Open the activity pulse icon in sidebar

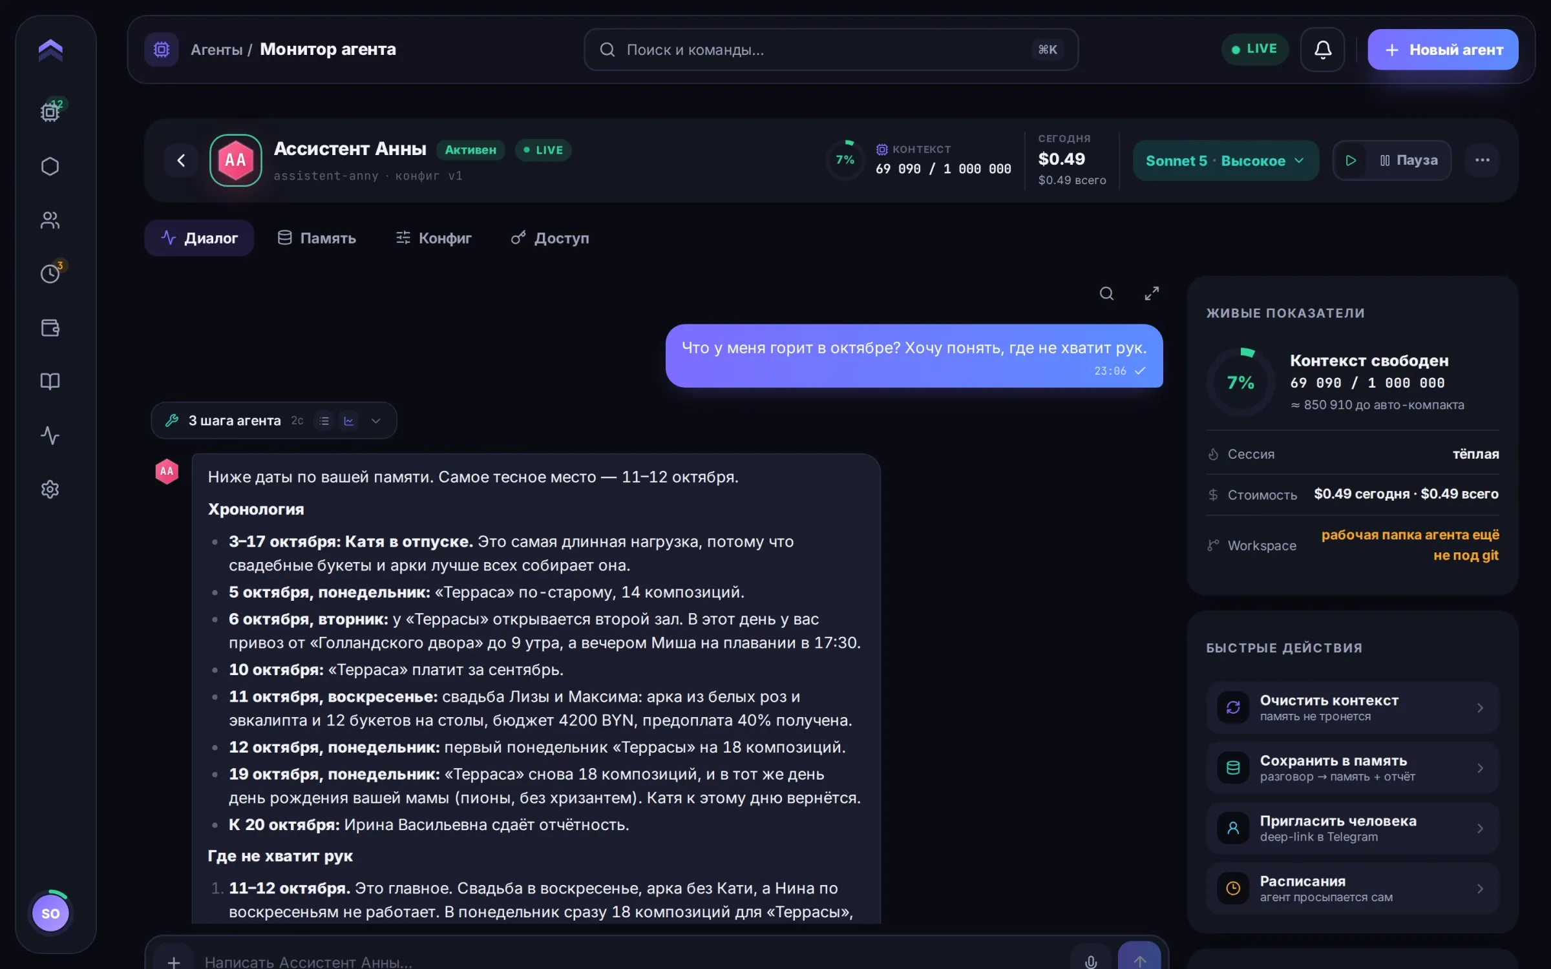(50, 435)
